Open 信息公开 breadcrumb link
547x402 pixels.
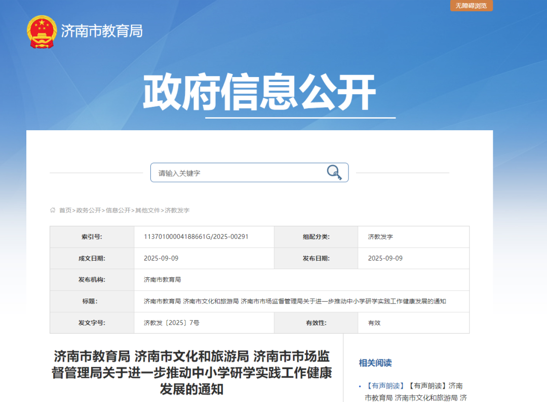click(118, 210)
